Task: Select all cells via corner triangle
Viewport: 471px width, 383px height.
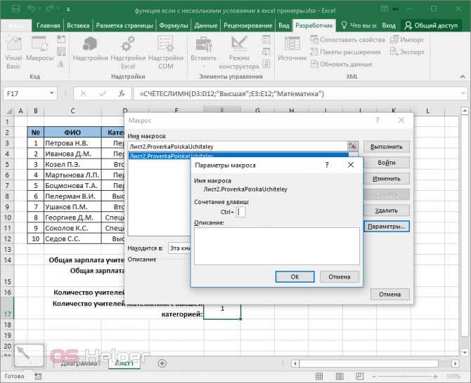Action: (x=9, y=112)
